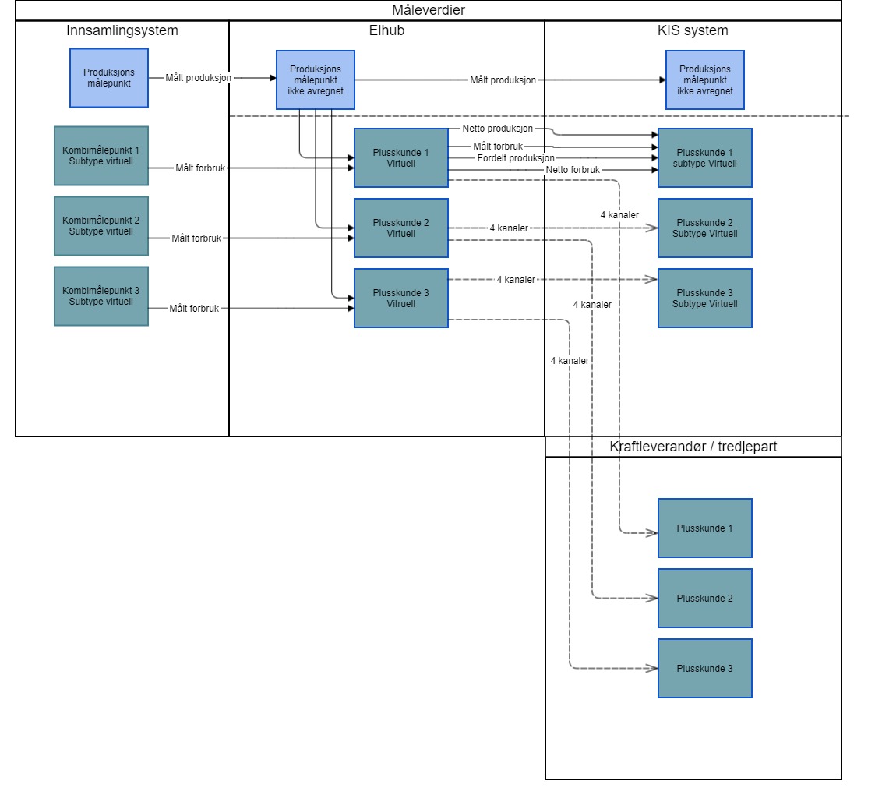
Task: Click Plusskunde 1 box under Kraftleverandør / tredjepart
Action: coord(705,528)
